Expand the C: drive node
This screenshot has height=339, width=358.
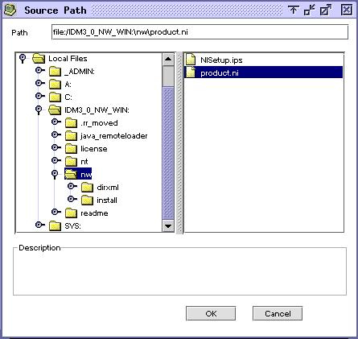[40, 96]
